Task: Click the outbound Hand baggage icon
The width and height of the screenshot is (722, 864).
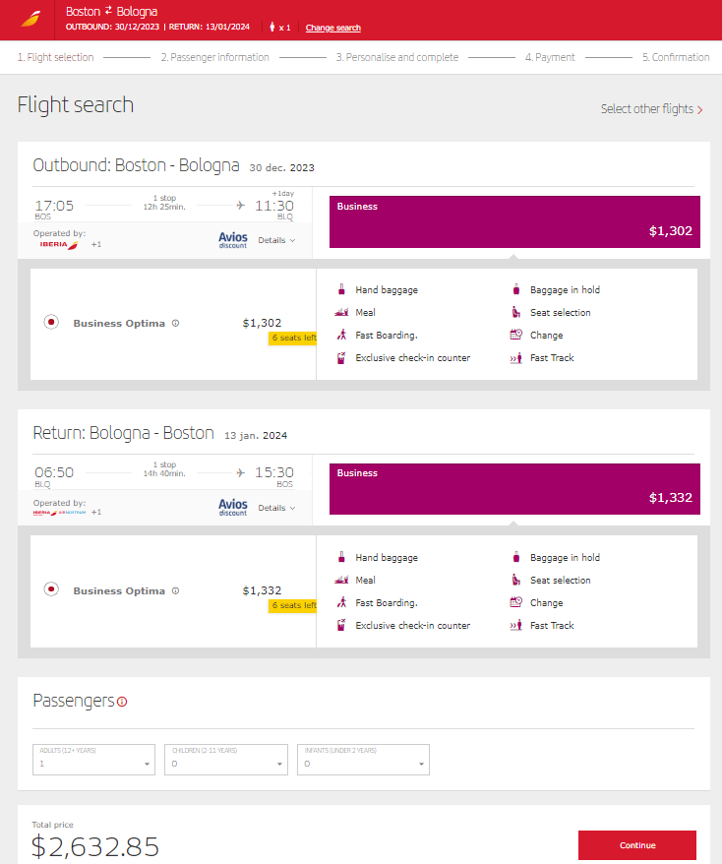Action: click(341, 289)
